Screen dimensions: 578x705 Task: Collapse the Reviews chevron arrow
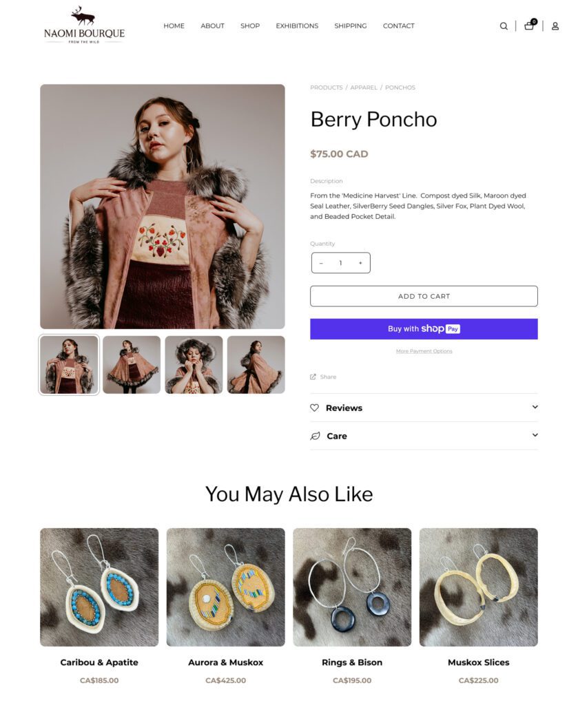pyautogui.click(x=534, y=408)
